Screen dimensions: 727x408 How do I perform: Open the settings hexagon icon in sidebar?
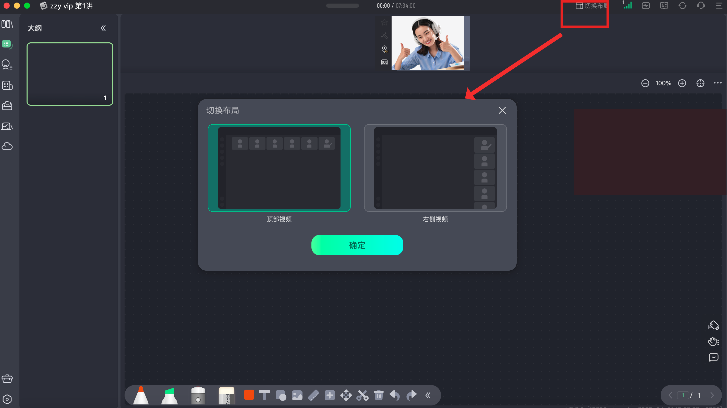[7, 399]
